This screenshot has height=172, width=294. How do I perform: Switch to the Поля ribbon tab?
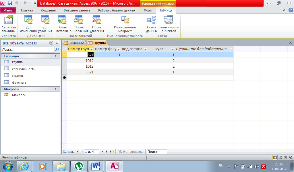pyautogui.click(x=148, y=10)
